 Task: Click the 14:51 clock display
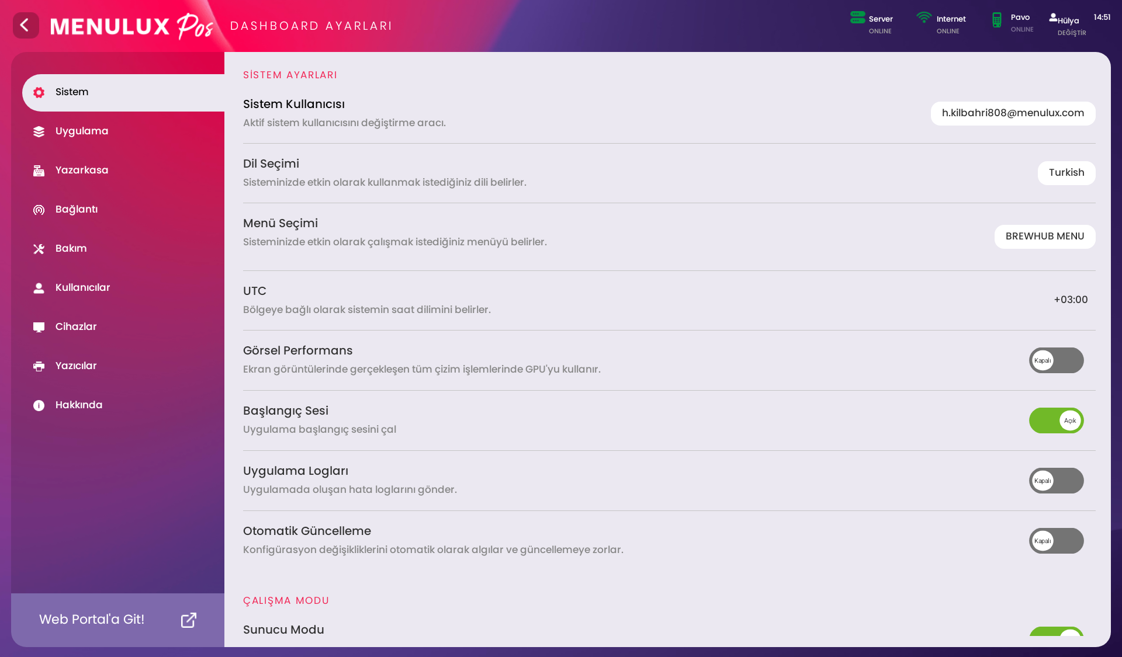[x=1102, y=18]
